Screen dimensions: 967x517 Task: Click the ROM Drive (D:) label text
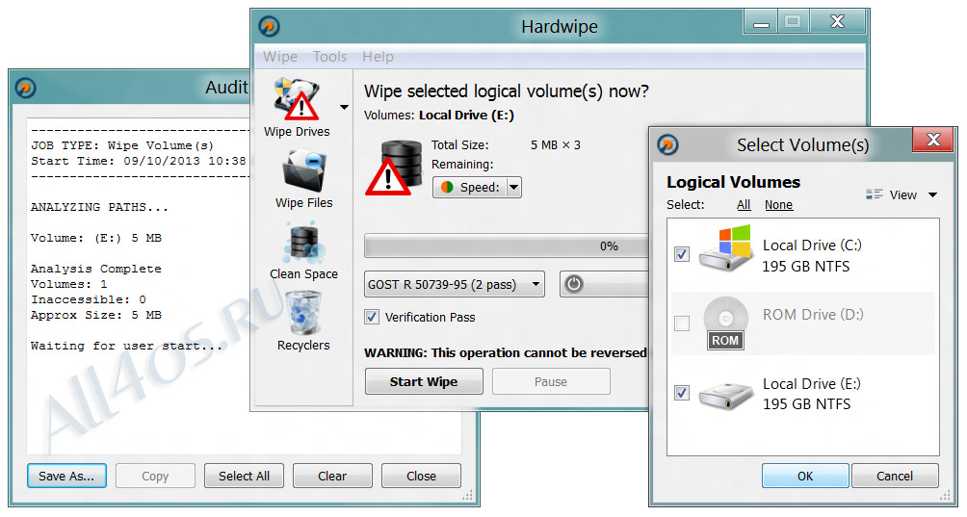tap(813, 314)
